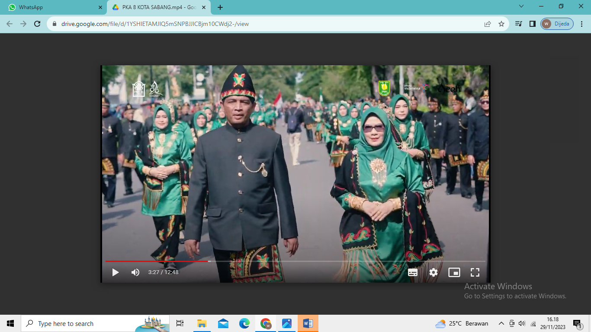Open Microsoft Word from taskbar
Viewport: 591px width, 332px height.
[308, 323]
